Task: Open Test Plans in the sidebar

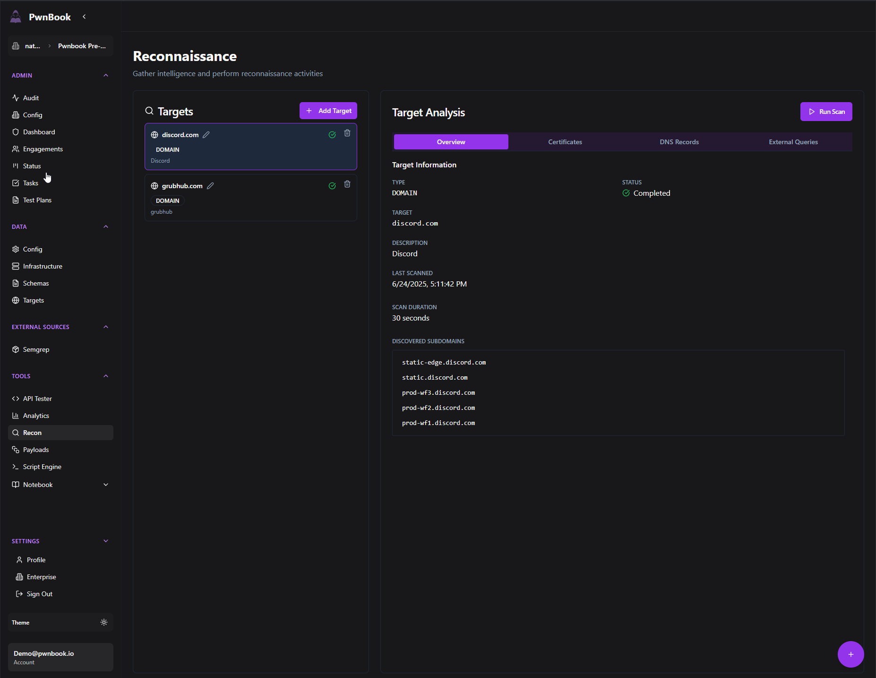Action: [x=60, y=200]
